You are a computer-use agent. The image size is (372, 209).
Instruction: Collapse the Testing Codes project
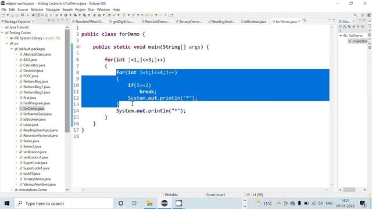tap(2, 33)
